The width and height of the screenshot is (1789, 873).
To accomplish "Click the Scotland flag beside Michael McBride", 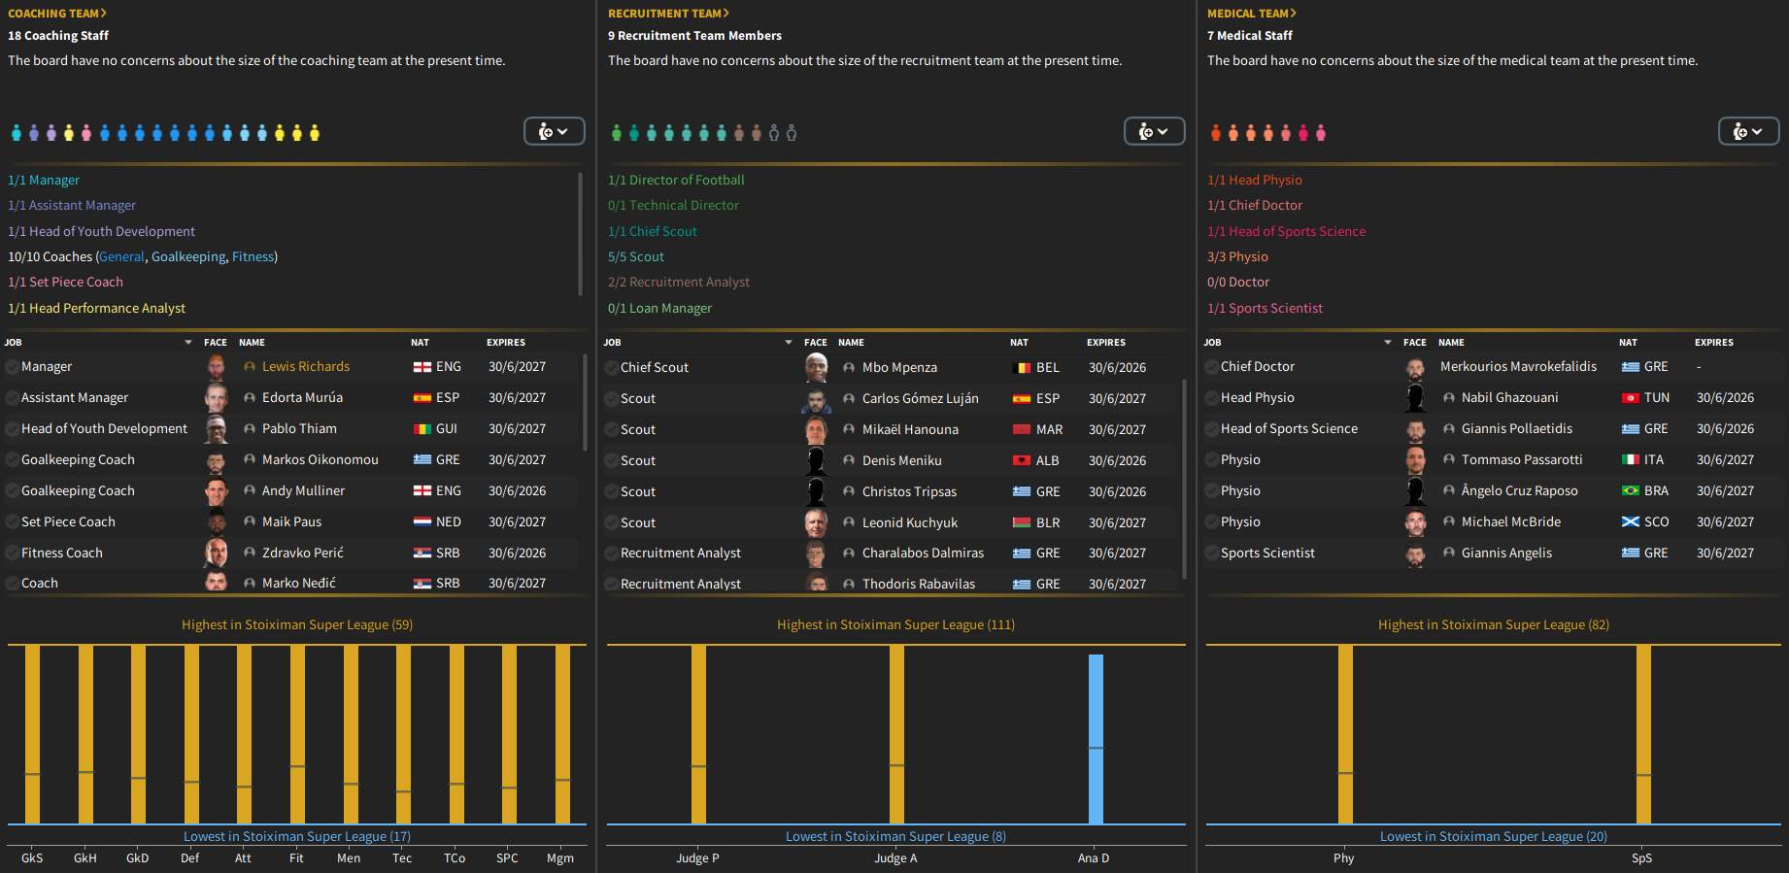I will click(1631, 522).
